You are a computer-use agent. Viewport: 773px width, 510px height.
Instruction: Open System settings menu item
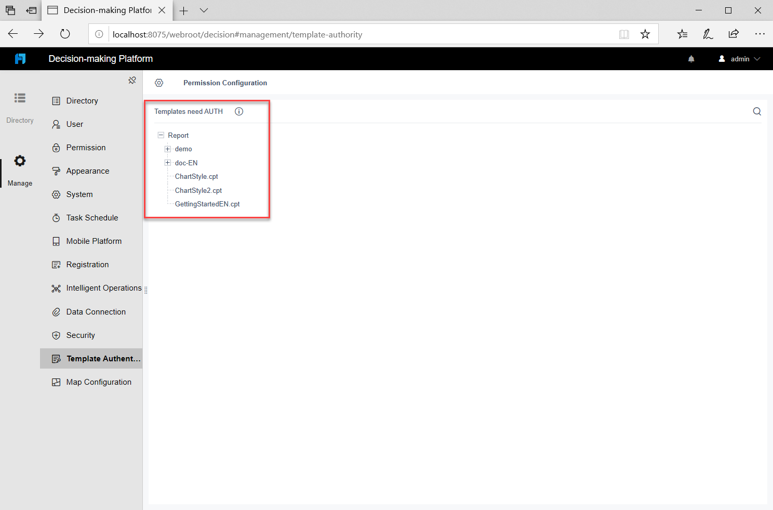point(91,194)
